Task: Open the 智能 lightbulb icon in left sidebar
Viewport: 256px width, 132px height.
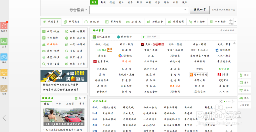Action: click(4, 73)
